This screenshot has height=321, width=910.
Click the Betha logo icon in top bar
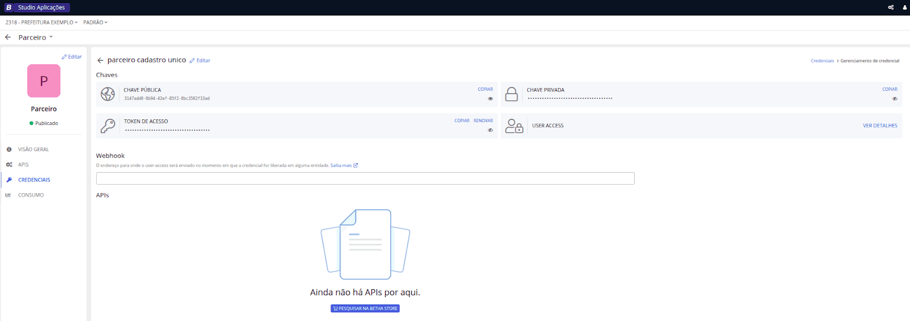pyautogui.click(x=9, y=7)
